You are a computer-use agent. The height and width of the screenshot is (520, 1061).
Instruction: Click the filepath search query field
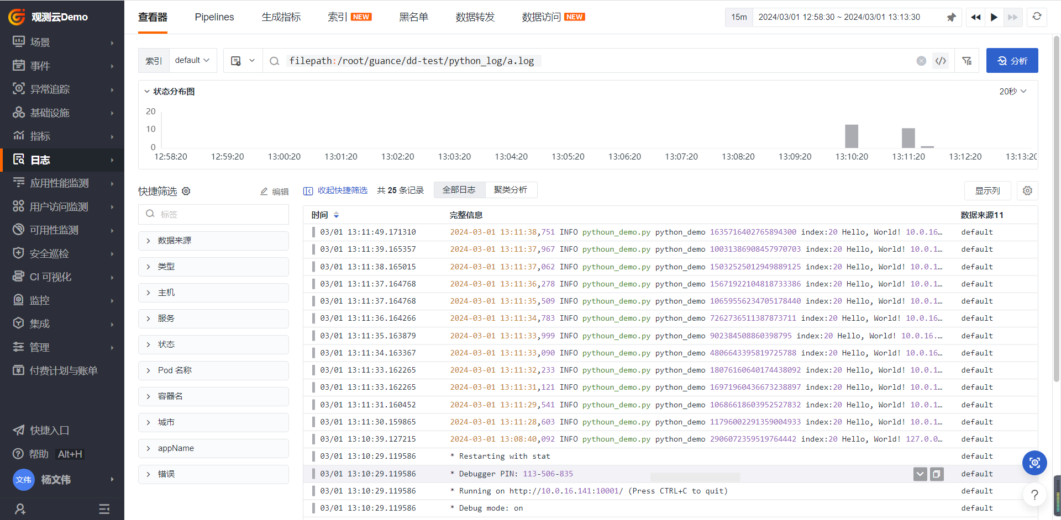coord(600,61)
